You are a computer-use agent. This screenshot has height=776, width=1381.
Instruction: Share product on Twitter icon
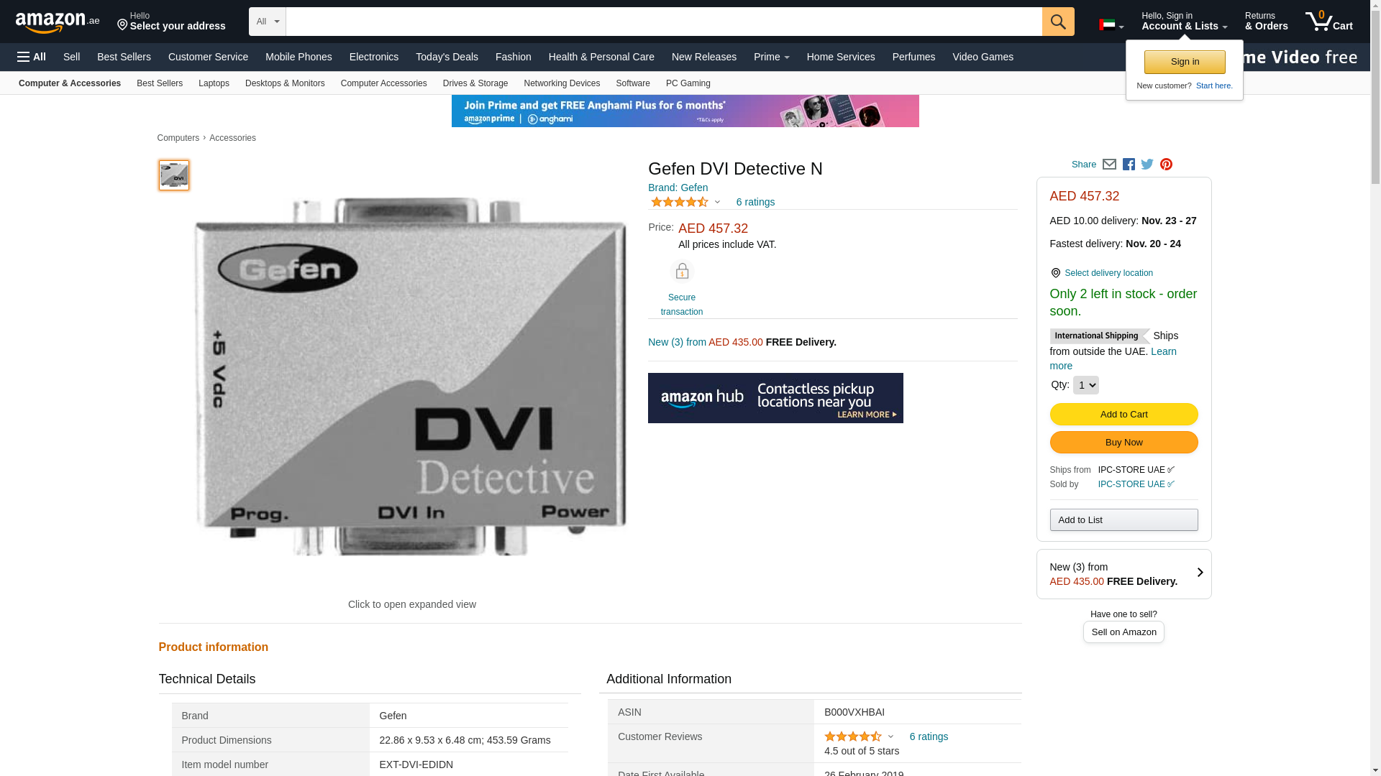coord(1147,165)
